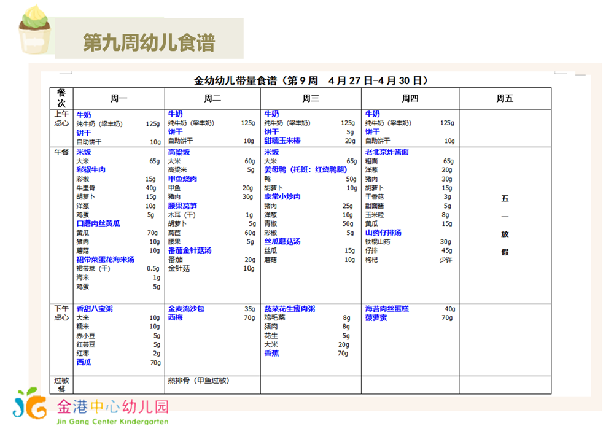
Task: Click the 彩椒牛肉 dish on Monday
Action: [91, 170]
